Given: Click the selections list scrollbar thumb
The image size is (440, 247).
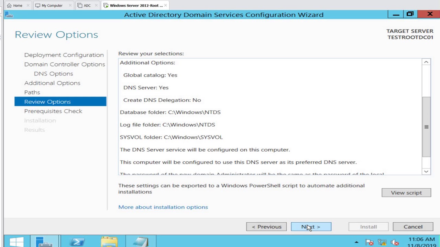Looking at the screenshot, I should pos(426,127).
